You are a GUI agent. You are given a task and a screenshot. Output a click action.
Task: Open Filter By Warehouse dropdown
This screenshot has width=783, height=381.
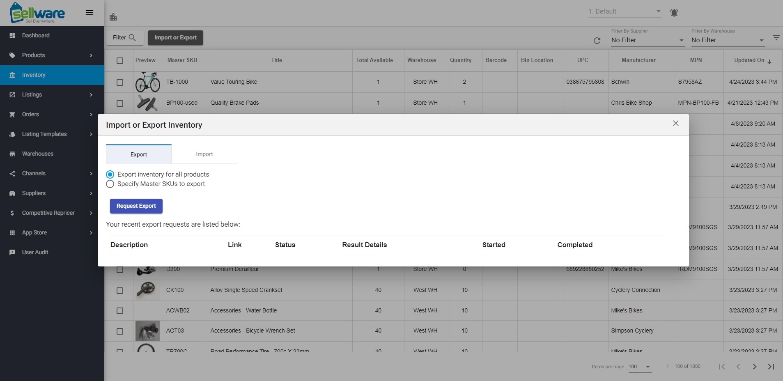728,40
